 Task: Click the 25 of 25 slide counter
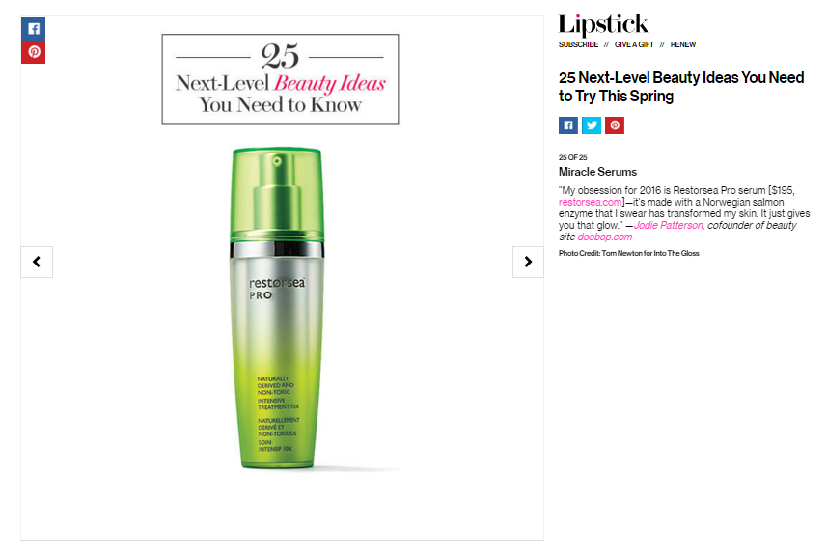(573, 157)
